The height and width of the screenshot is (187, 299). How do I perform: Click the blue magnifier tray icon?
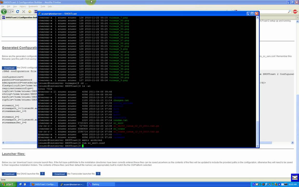[254, 184]
